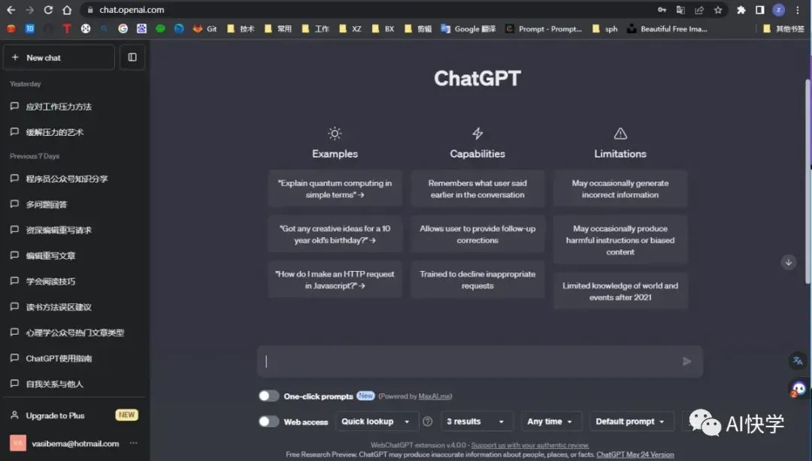Collapse the sidebar using the icon beside New chat

132,57
